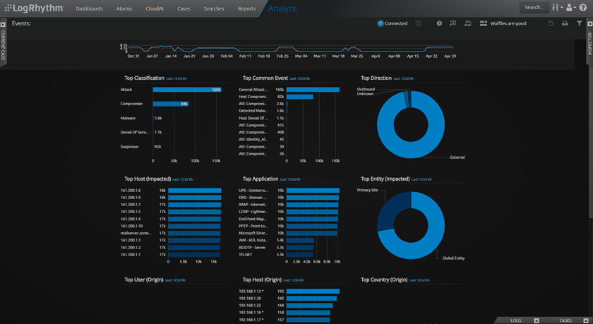Click the undo arrow icon

(x=551, y=23)
